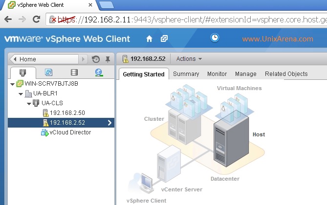Click the vCenter Server label in the diagram
Viewport: 327px width, 205px height.
182,189
